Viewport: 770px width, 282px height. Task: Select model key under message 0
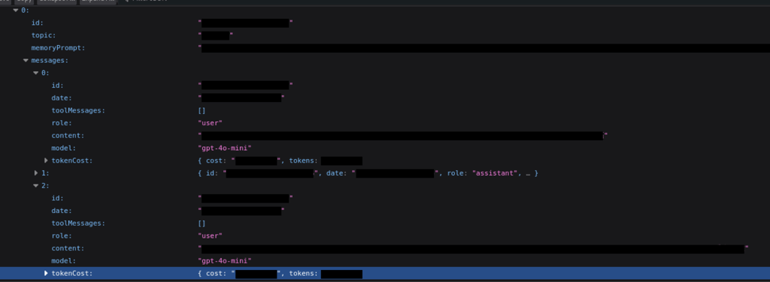64,148
